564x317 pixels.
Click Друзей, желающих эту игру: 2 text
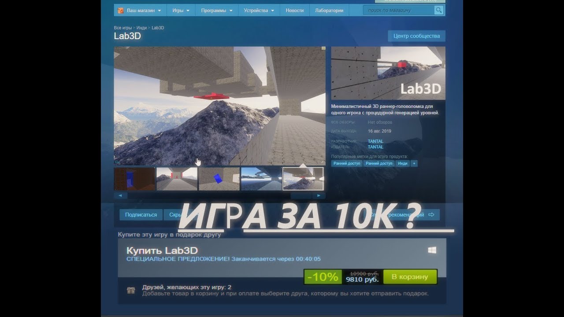187,288
